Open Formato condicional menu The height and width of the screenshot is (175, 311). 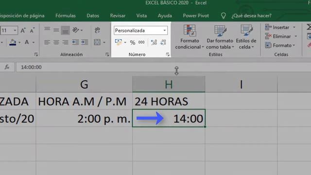click(x=190, y=37)
